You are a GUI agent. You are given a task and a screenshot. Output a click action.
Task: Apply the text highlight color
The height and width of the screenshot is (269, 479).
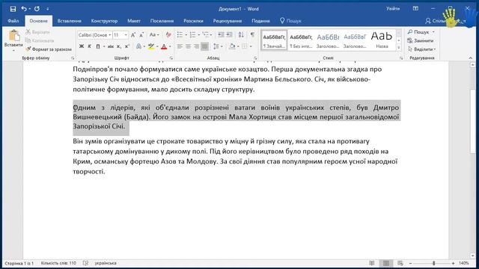coord(151,46)
